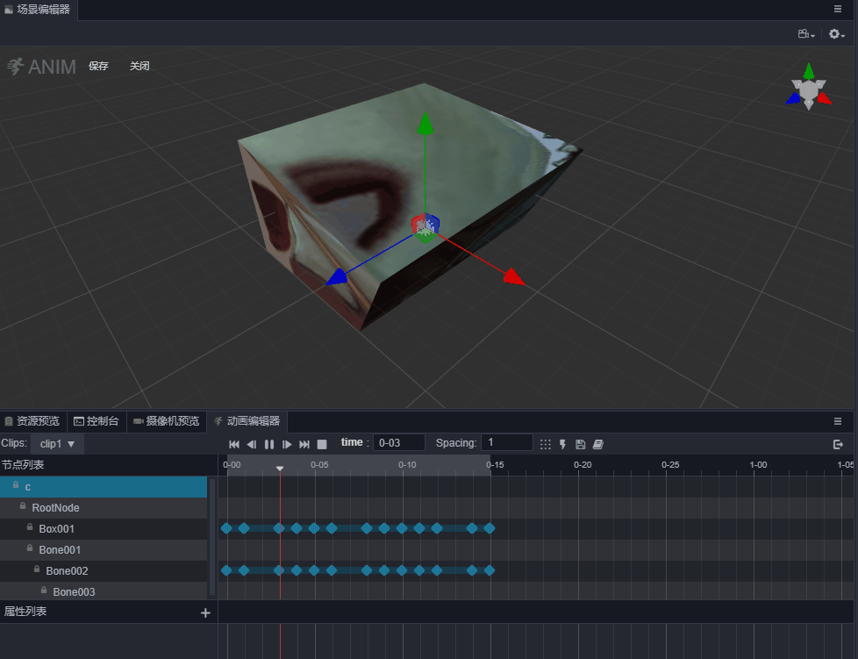
Task: Open the scene settings gear dropdown
Action: [x=837, y=34]
